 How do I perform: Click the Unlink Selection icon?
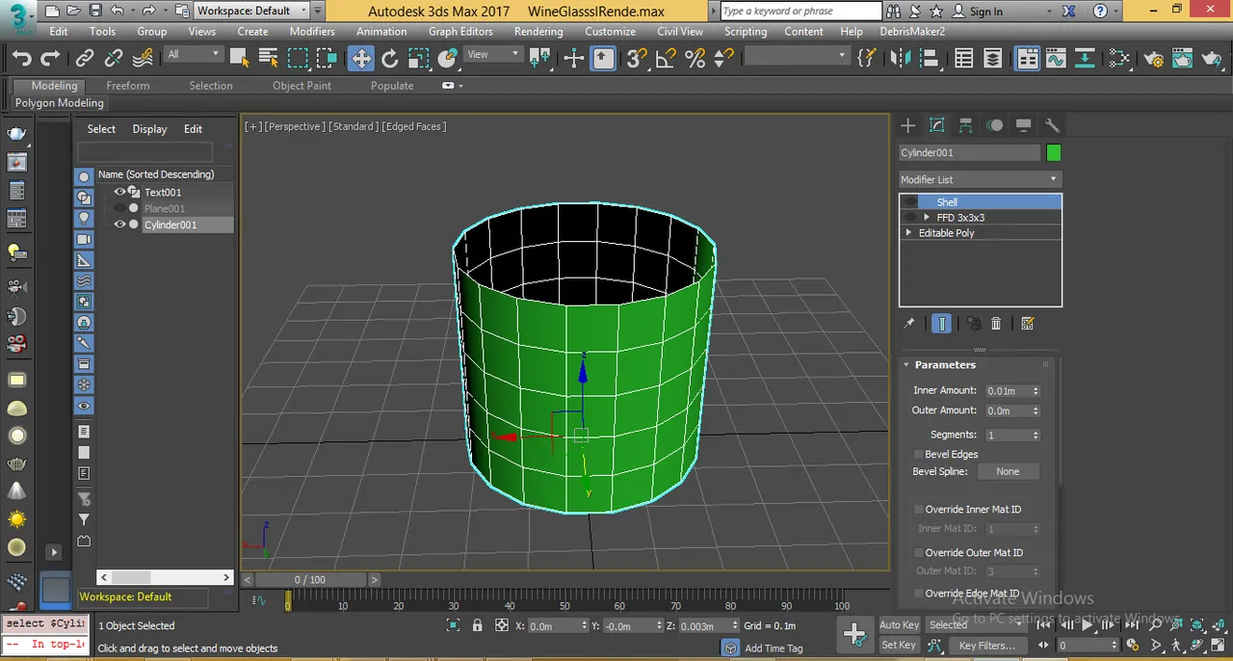(114, 59)
